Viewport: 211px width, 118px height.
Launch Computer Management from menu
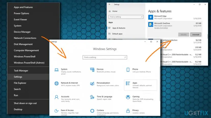(26, 50)
